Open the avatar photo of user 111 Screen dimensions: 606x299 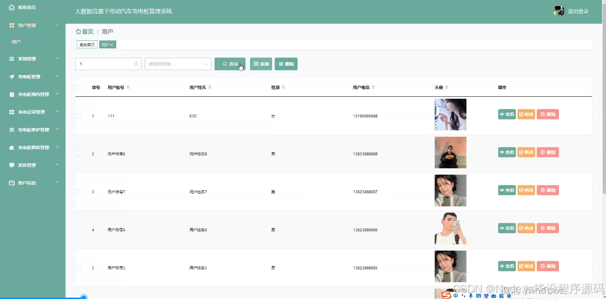(450, 114)
